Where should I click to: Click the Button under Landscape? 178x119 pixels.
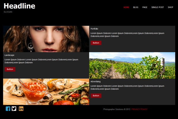click(10, 69)
